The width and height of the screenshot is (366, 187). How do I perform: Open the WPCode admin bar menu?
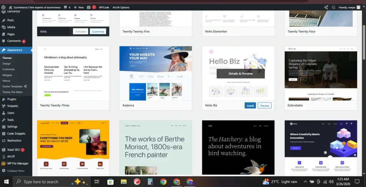click(x=104, y=7)
